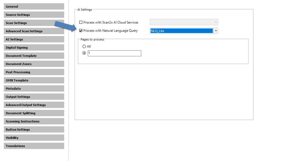Open the General settings tab

tap(34, 7)
